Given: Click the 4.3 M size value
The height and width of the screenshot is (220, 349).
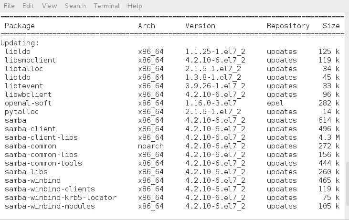Looking at the screenshot, I should [x=329, y=137].
